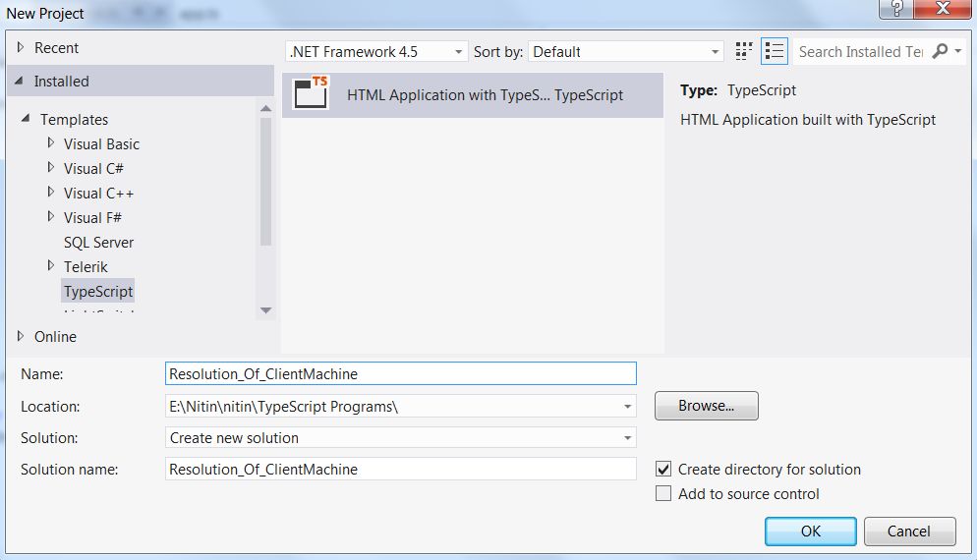Select the HTML Application TypeScript template icon
Image resolution: width=977 pixels, height=560 pixels.
pyautogui.click(x=311, y=92)
